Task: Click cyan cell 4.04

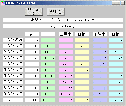Action: click(116, 100)
